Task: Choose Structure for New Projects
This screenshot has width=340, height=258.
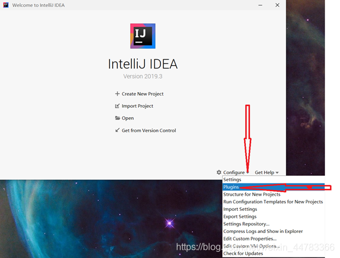Action: (274, 195)
